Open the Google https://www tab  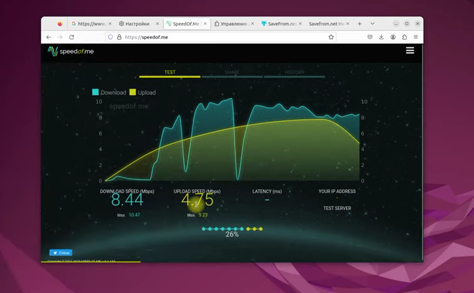pyautogui.click(x=91, y=24)
